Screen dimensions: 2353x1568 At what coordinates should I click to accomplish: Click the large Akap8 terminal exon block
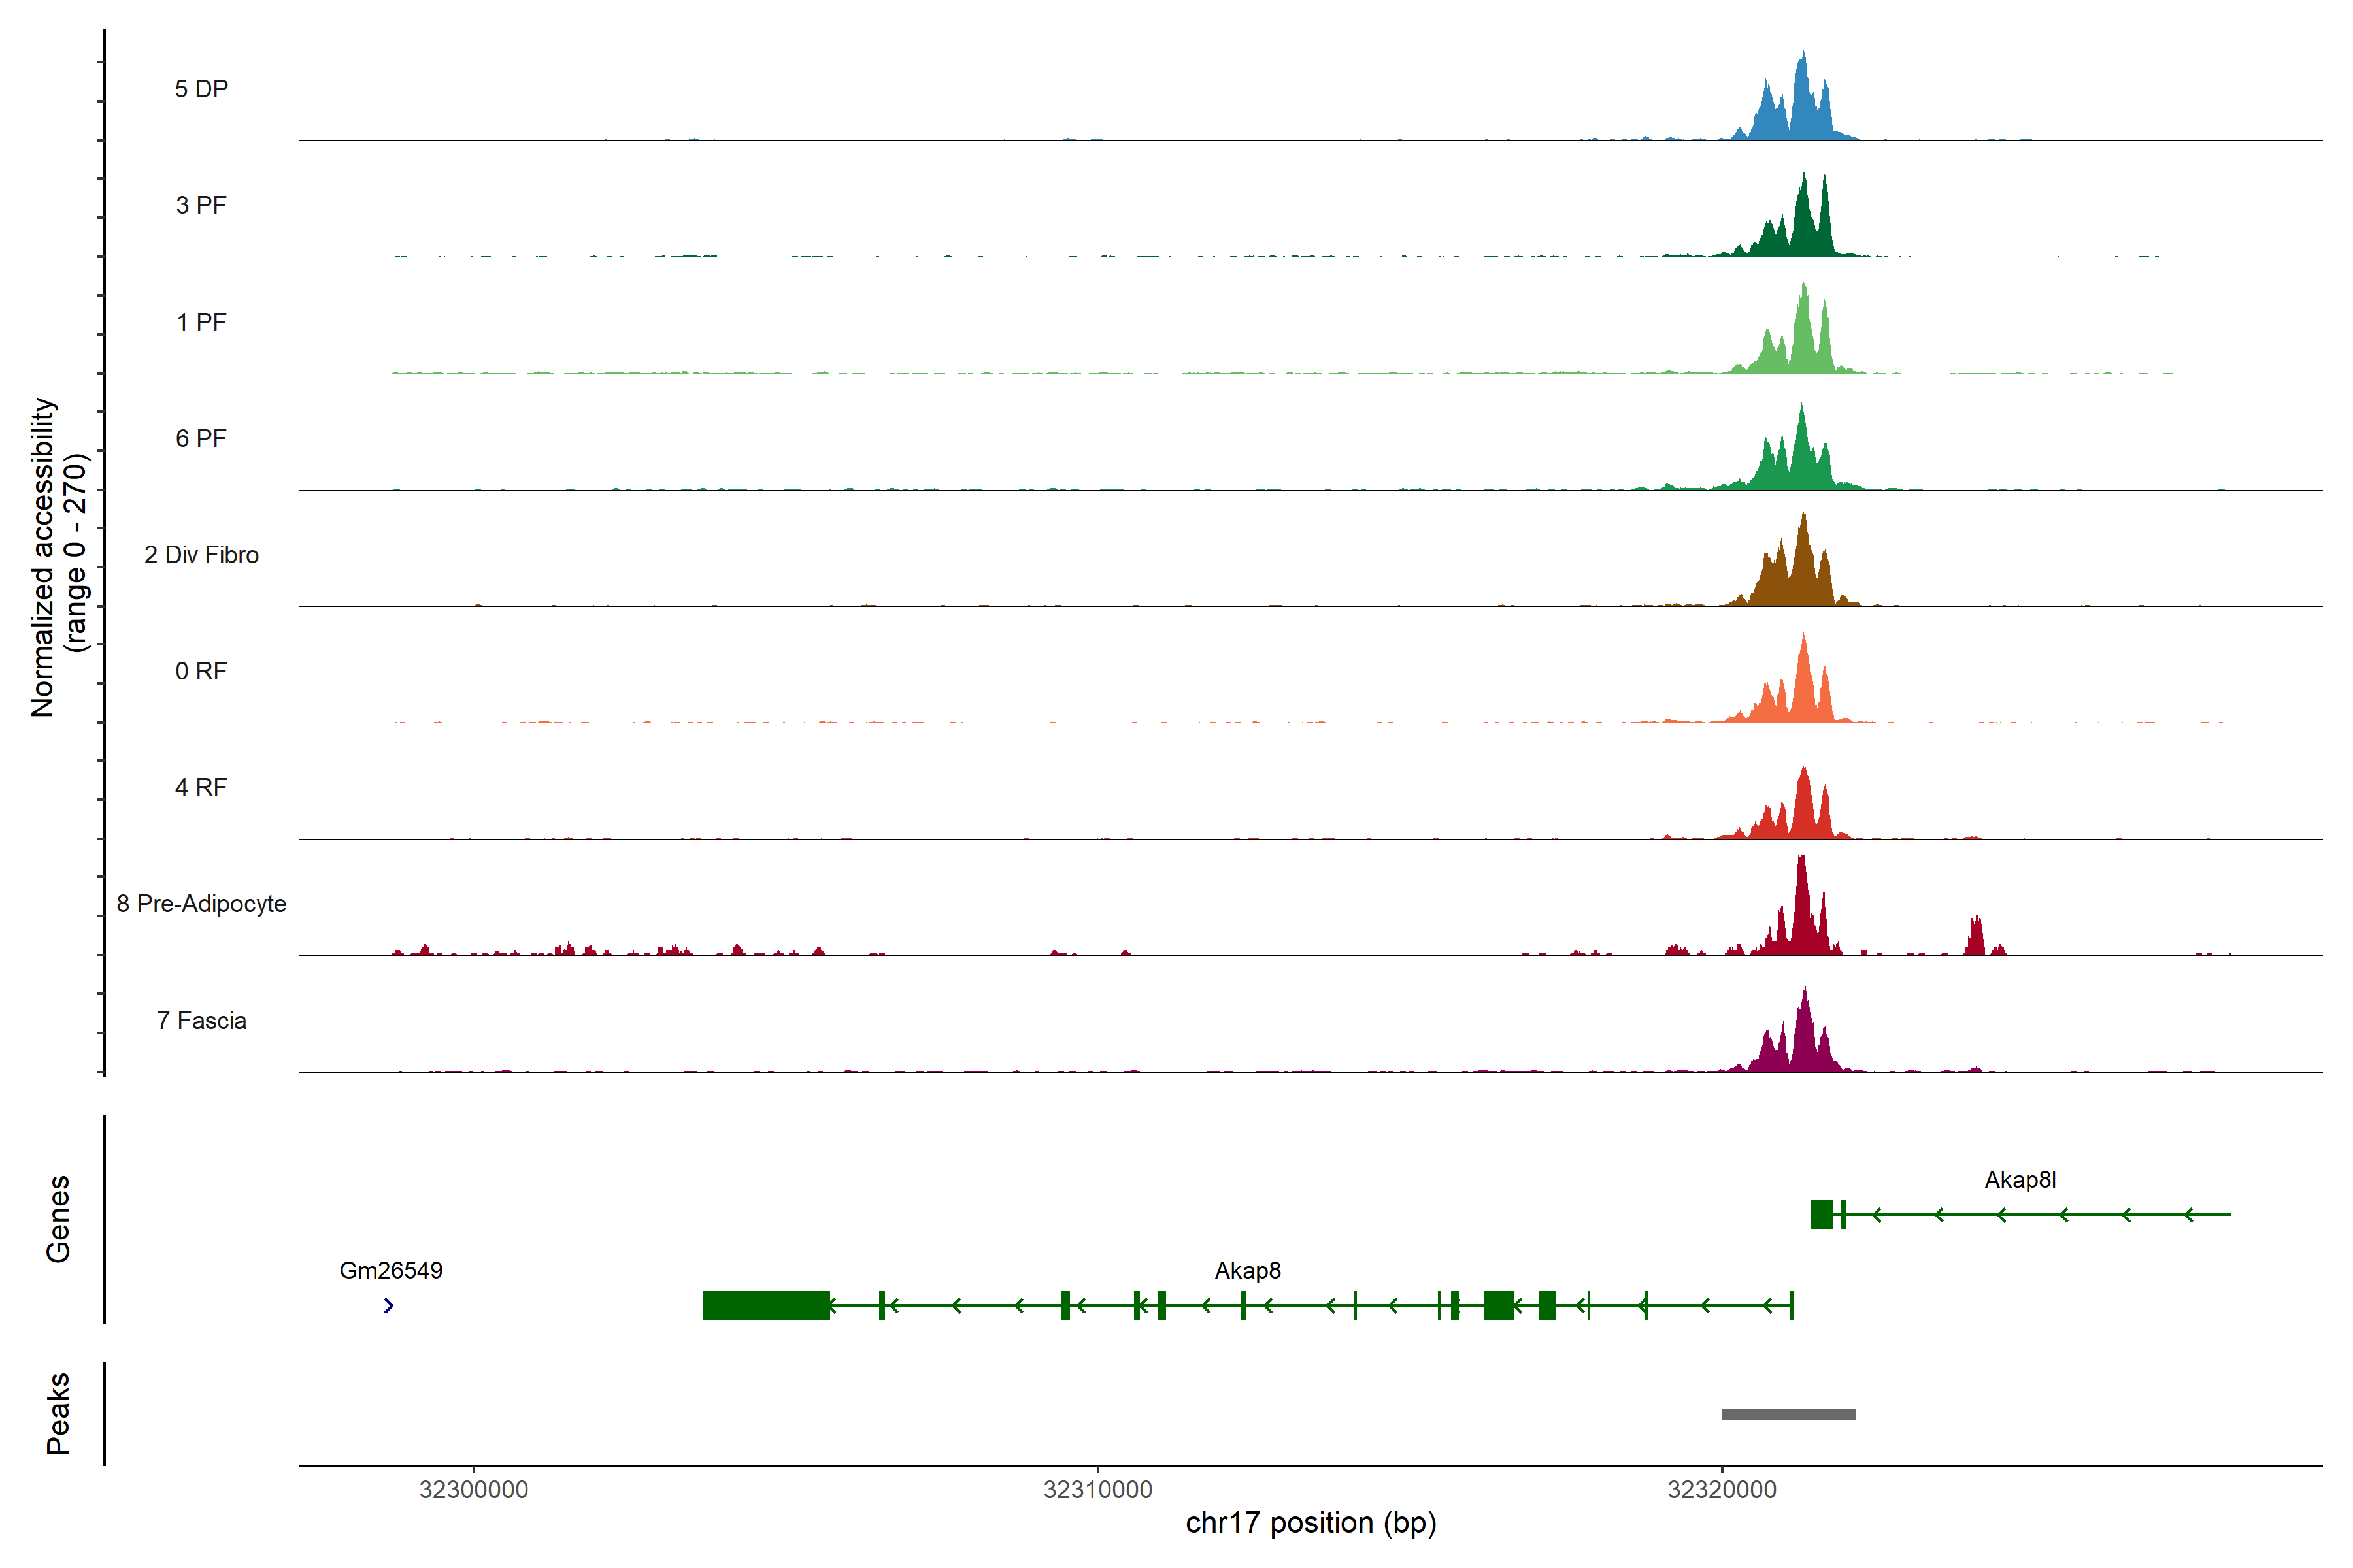(765, 1305)
